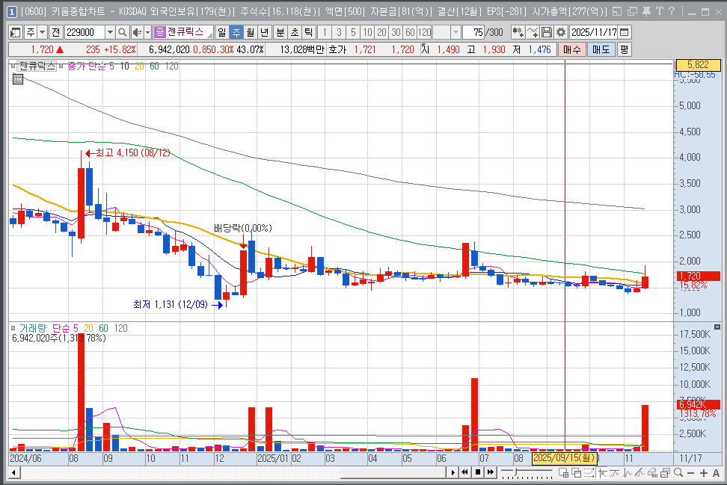Click the font size T icon in title bar
Screen dimensions: 727x485
(659, 11)
